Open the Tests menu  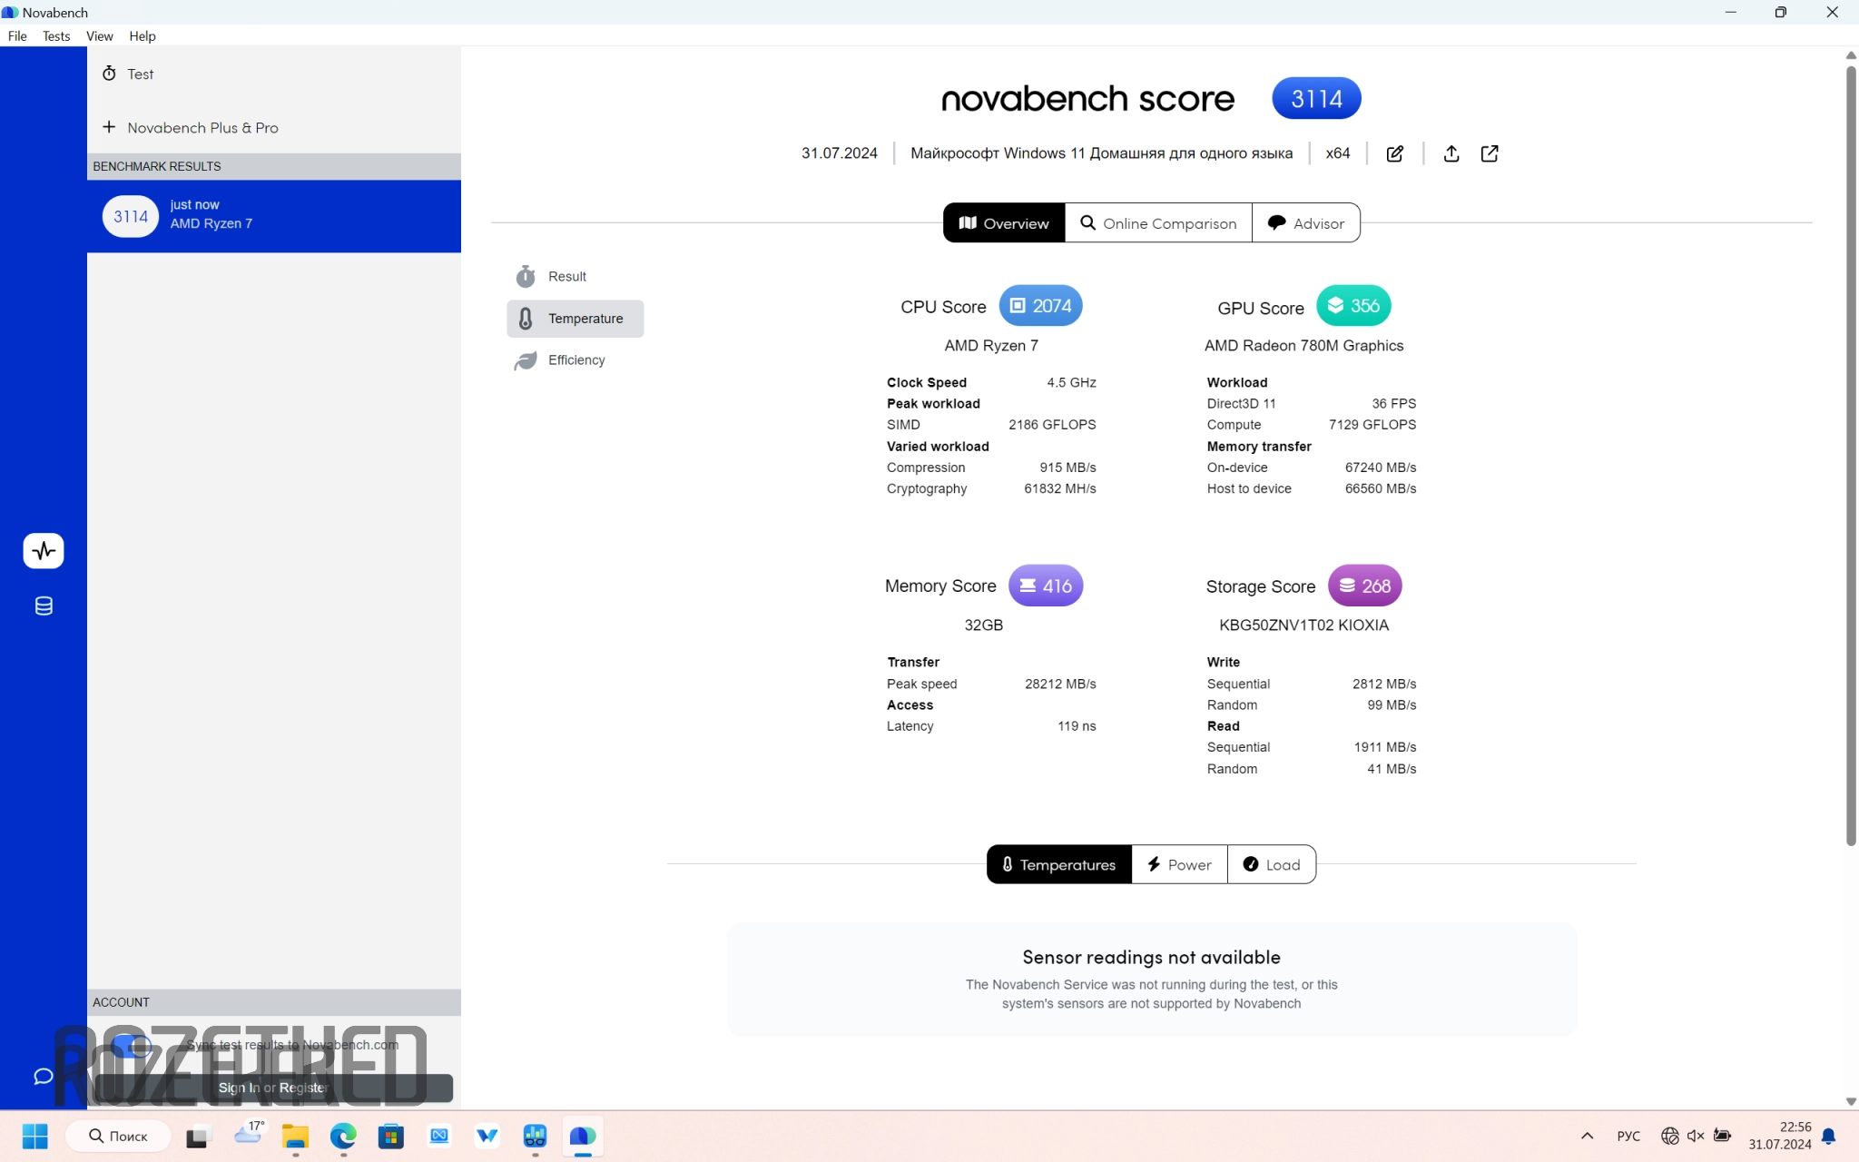(55, 36)
